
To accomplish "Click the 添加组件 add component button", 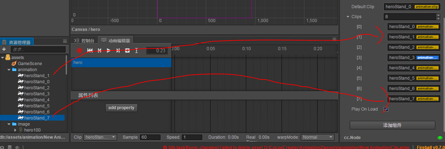I will pyautogui.click(x=393, y=125).
